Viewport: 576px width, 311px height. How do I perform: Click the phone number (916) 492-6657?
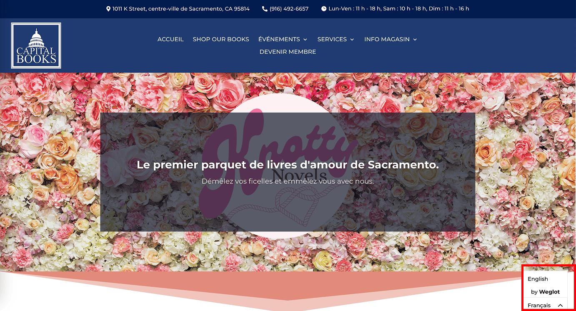(x=289, y=9)
